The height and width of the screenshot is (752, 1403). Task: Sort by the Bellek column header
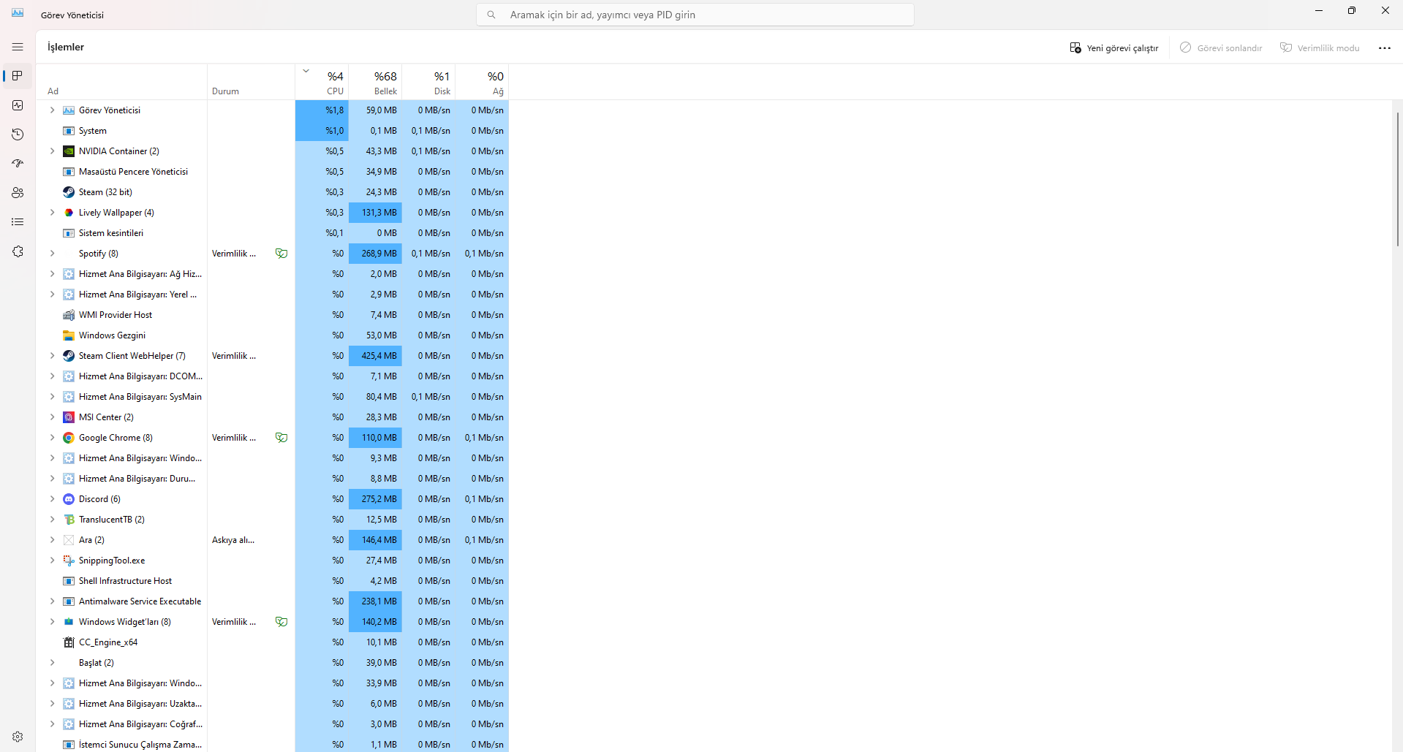[x=375, y=82]
